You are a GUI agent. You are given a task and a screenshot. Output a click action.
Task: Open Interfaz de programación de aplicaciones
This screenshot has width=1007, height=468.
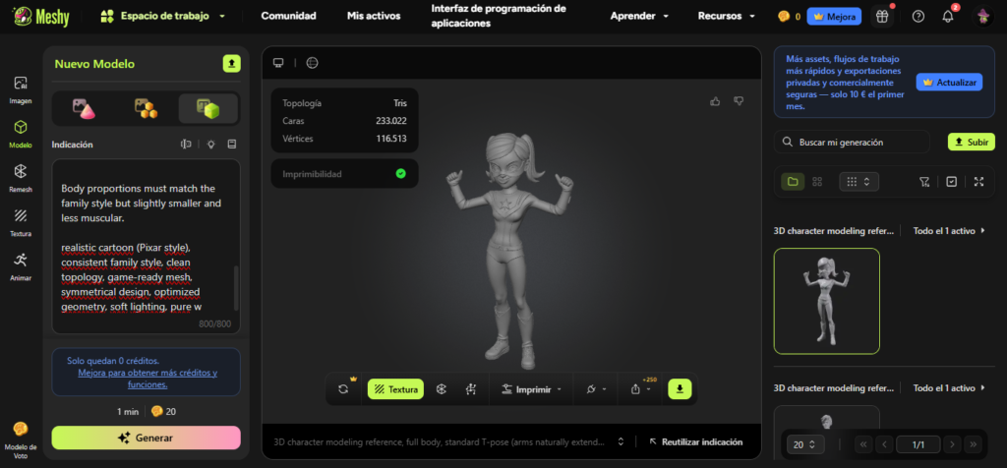499,16
